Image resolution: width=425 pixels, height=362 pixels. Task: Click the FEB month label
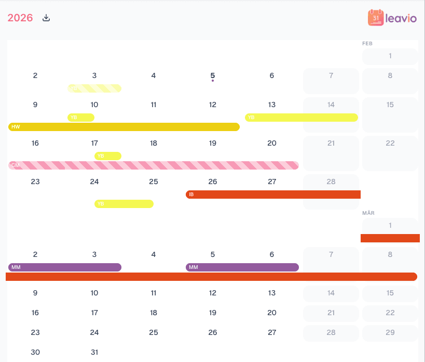tap(367, 43)
